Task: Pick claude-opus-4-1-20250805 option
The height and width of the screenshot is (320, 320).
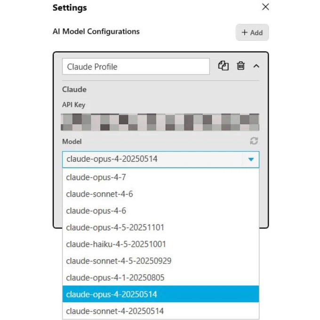Action: (x=160, y=278)
